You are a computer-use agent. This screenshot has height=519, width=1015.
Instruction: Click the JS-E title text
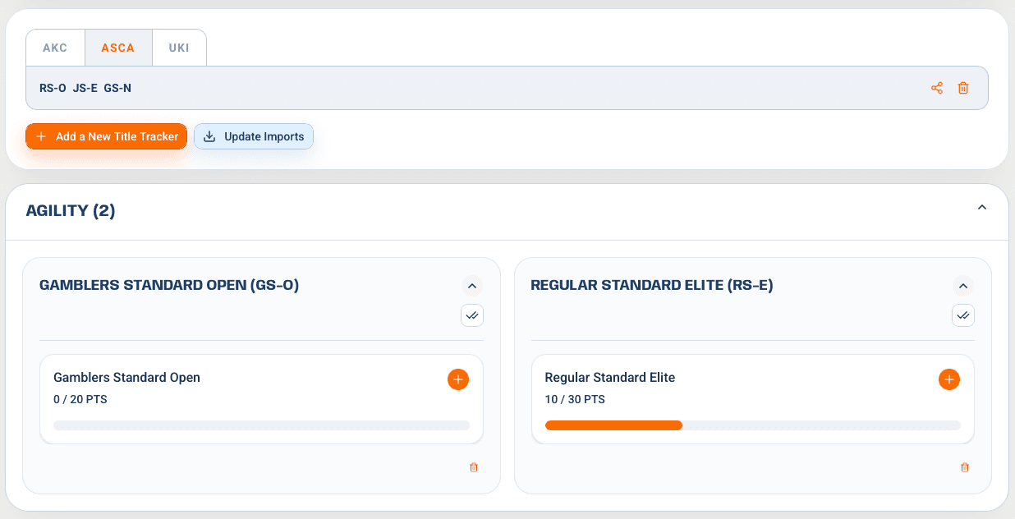[x=85, y=88]
